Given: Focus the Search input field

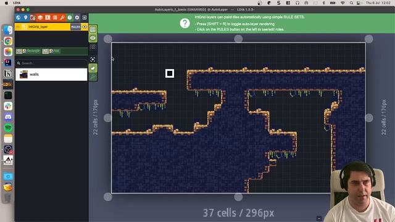Looking at the screenshot, I should [x=51, y=63].
